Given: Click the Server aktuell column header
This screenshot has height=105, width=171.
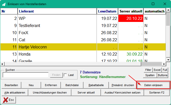Looking at the screenshot, I should tap(131, 11).
